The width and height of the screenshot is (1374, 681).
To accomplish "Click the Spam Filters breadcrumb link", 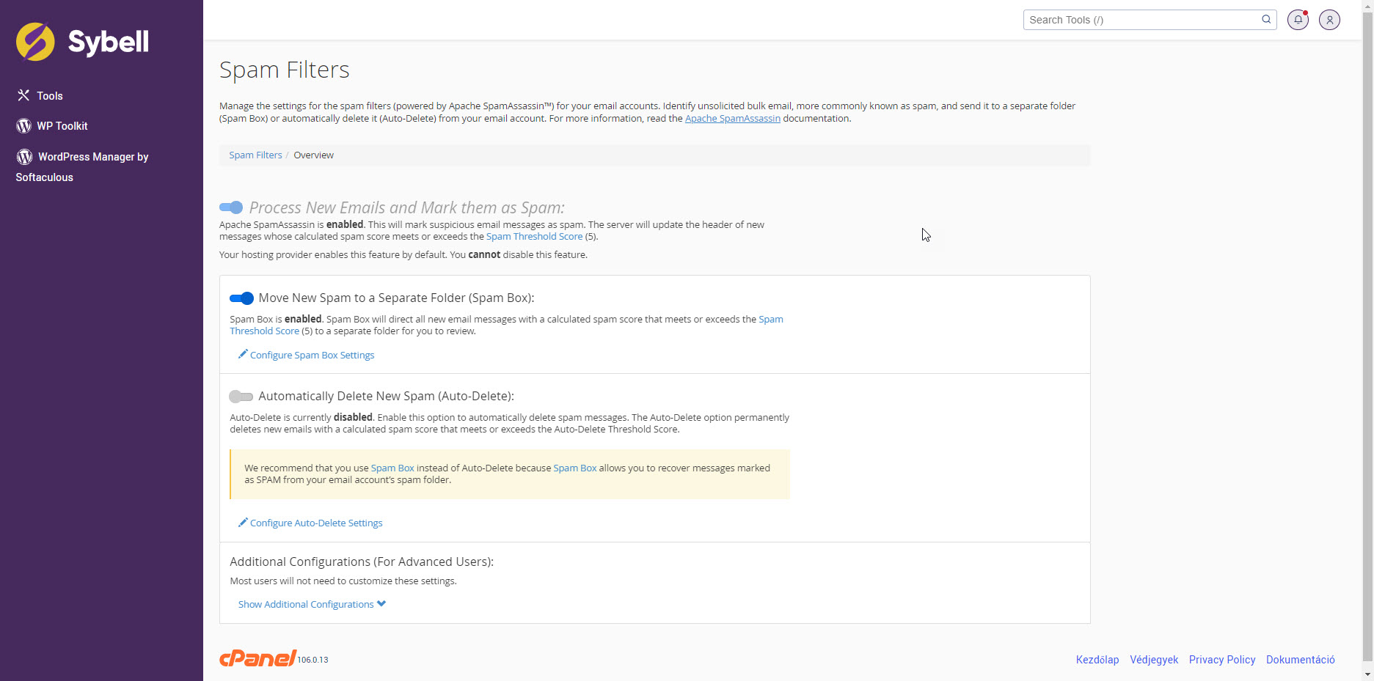I will [x=255, y=155].
